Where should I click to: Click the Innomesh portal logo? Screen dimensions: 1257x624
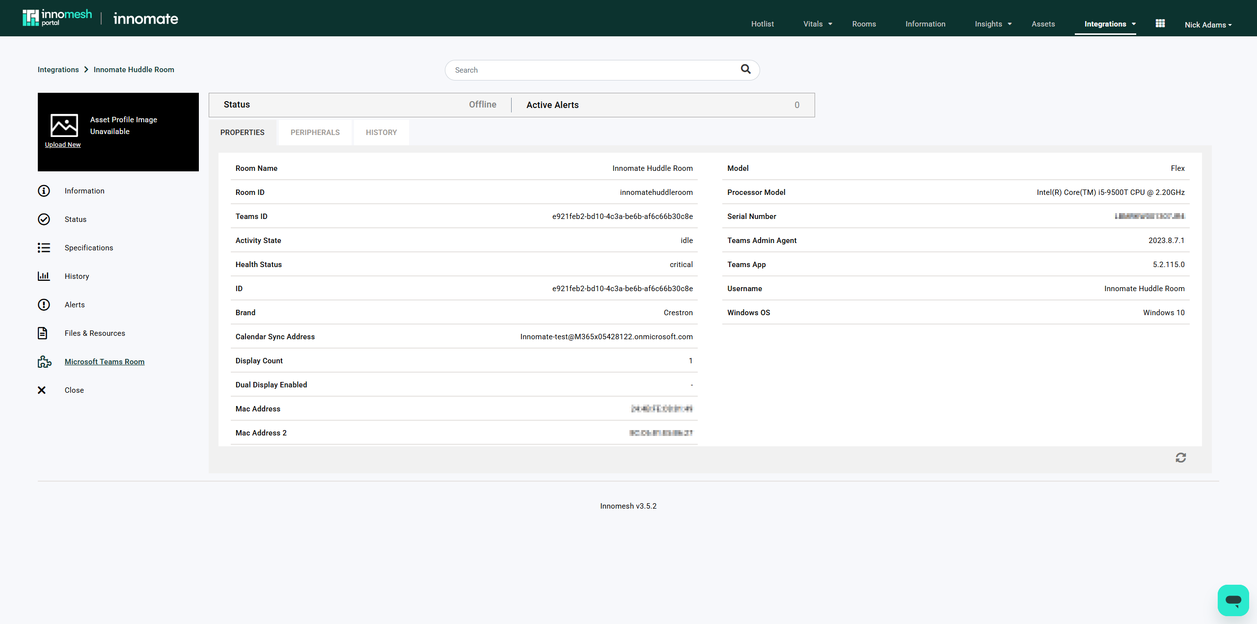57,18
